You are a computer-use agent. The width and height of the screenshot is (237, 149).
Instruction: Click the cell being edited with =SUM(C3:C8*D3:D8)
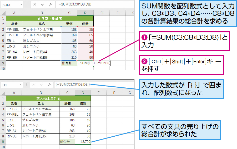[94, 63]
